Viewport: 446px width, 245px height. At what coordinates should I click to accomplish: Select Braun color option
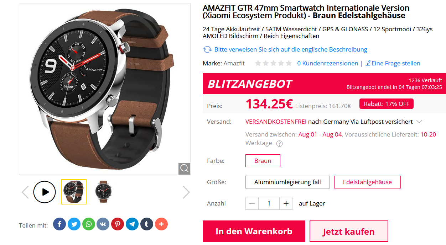pos(263,161)
